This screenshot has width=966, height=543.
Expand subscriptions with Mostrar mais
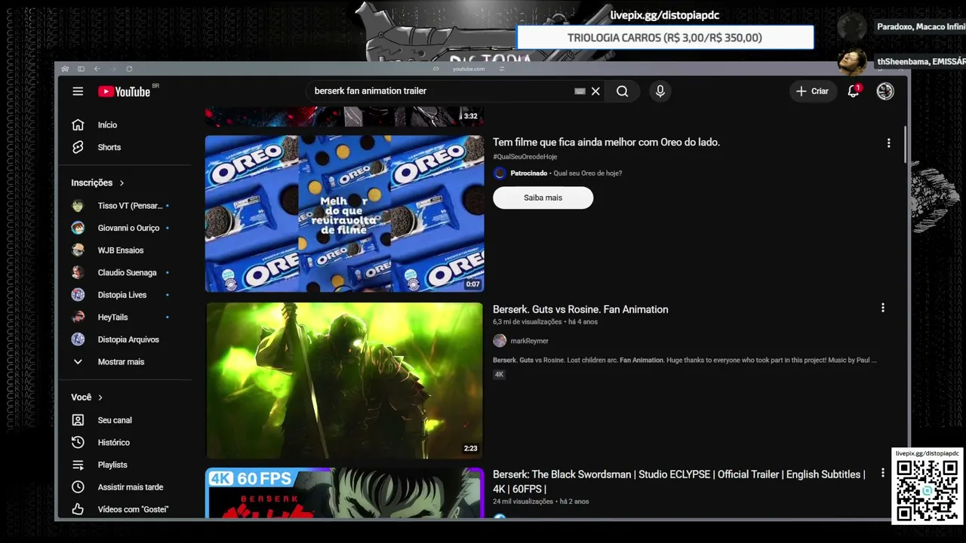121,362
